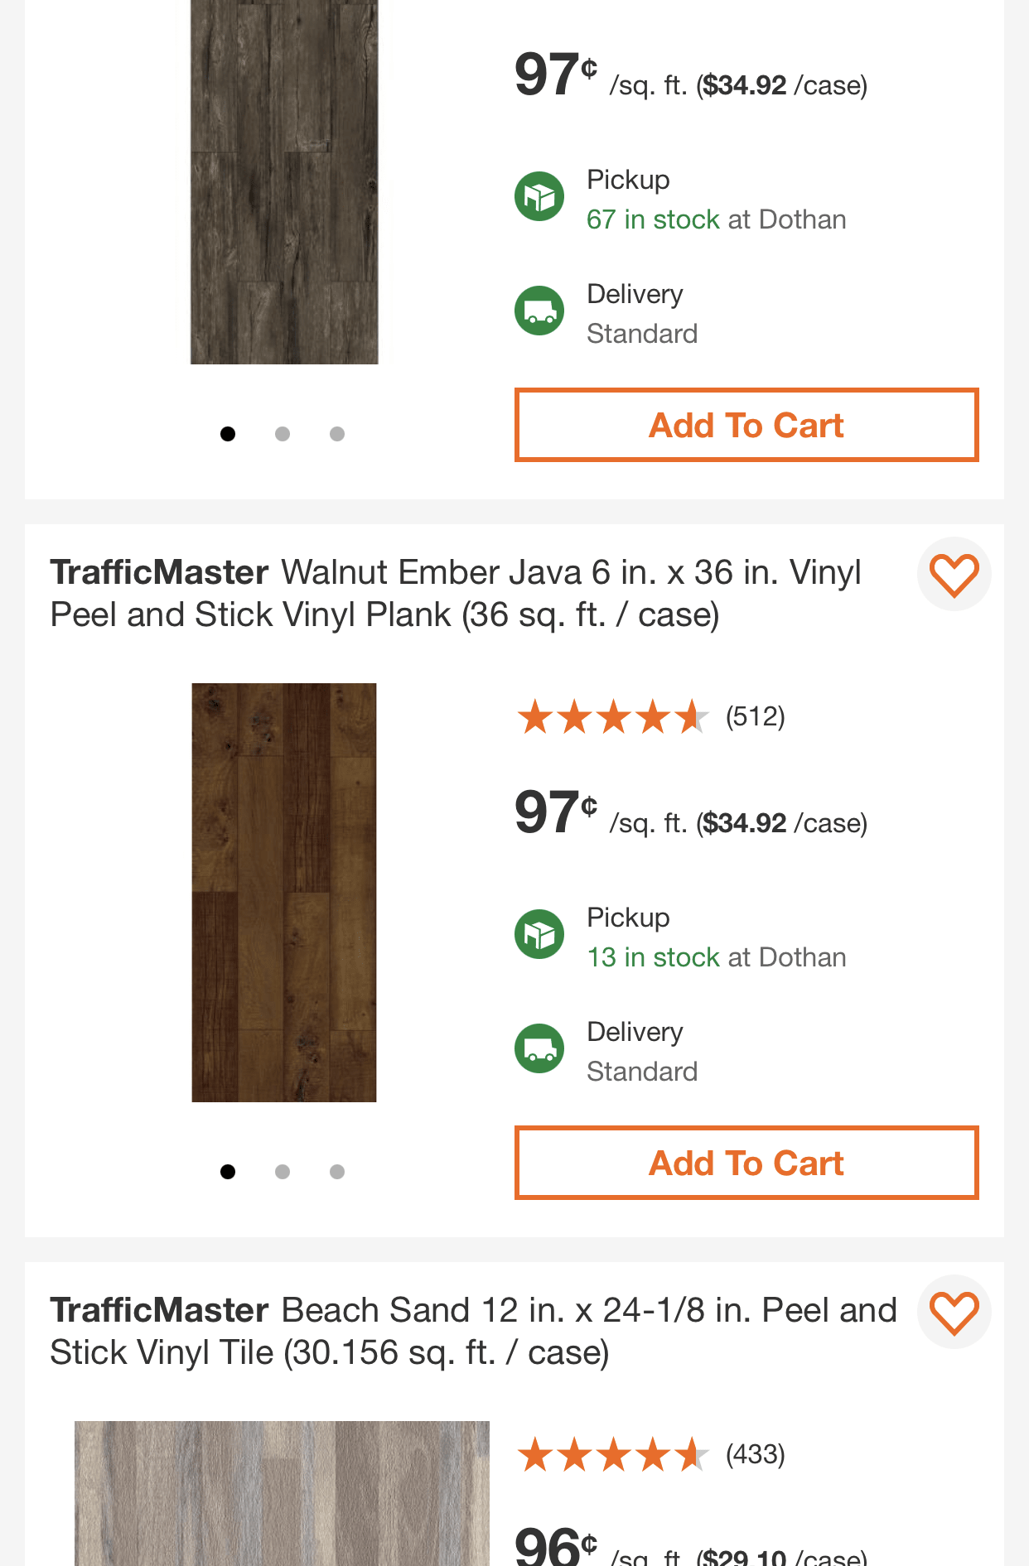Open the 512 reviews star rating
This screenshot has height=1566, width=1029.
[651, 717]
